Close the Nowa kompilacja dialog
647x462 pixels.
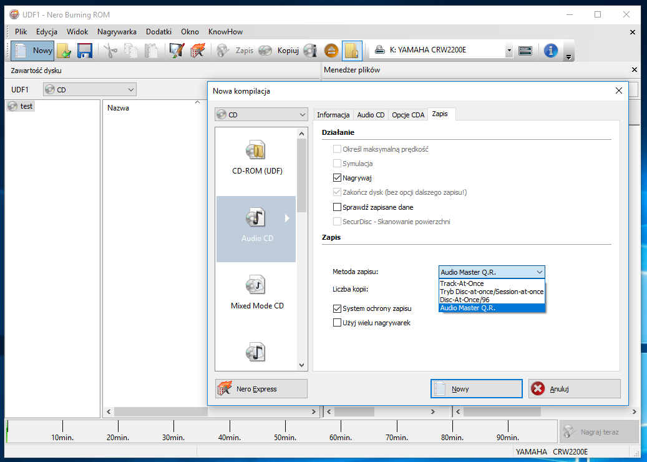[618, 91]
